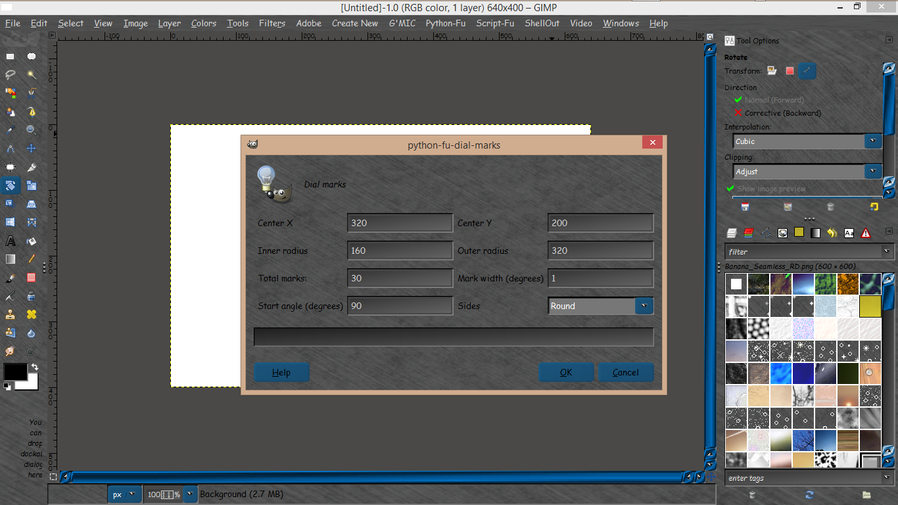Select the Move tool in toolbox
Image resolution: width=898 pixels, height=505 pixels.
pyautogui.click(x=31, y=149)
